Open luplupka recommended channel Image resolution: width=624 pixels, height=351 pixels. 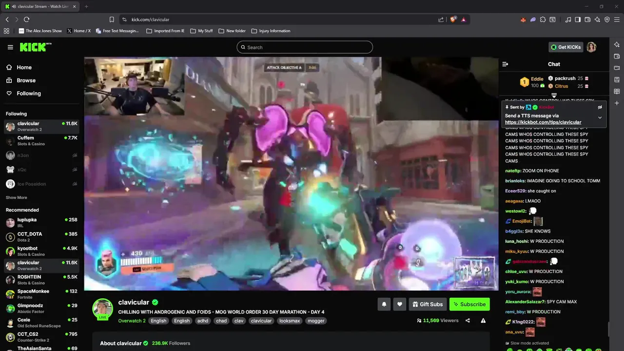41,222
